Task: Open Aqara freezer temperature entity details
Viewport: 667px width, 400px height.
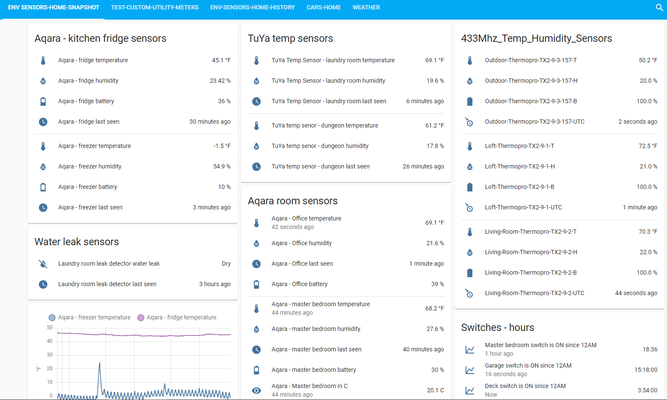Action: [95, 146]
